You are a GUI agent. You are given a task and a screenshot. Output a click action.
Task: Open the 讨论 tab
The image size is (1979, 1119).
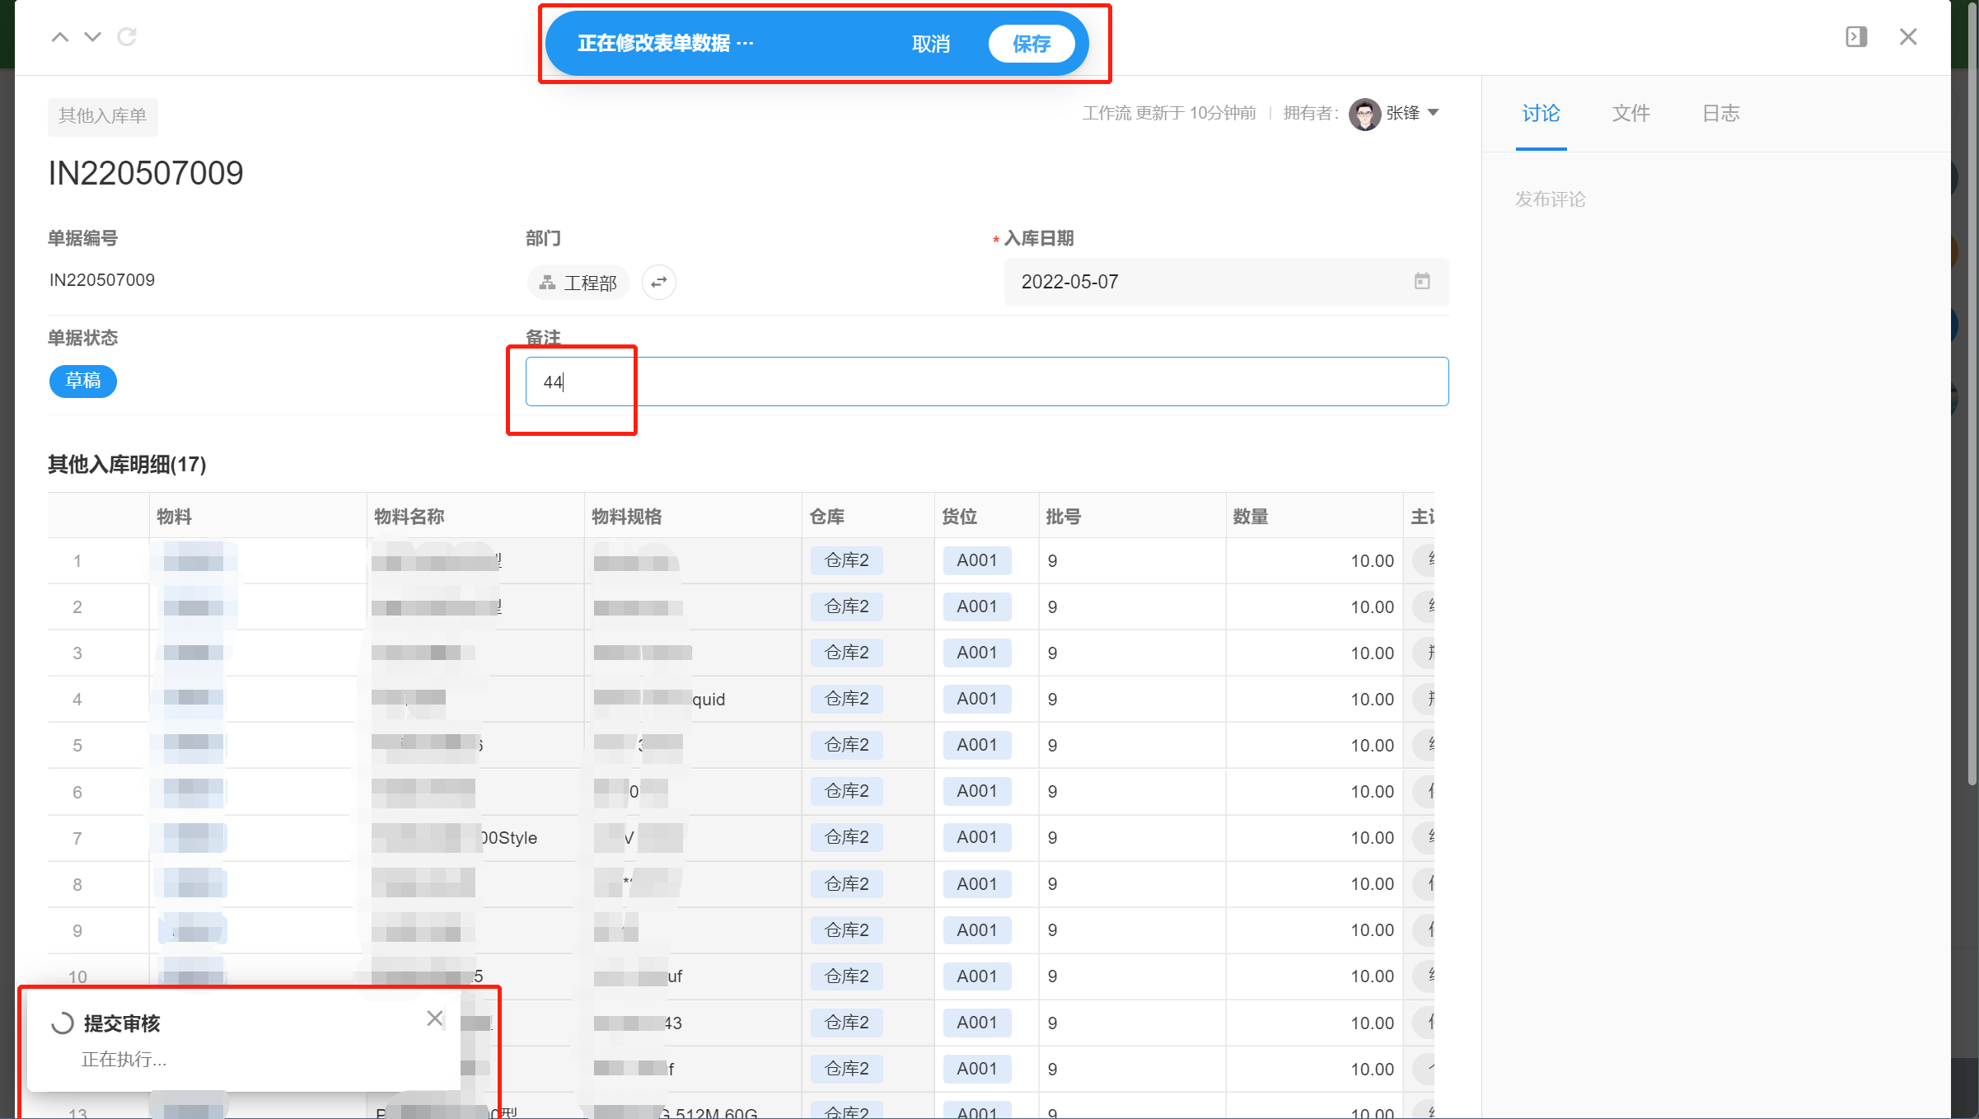(x=1541, y=114)
